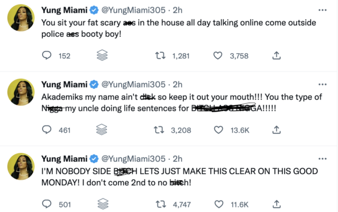Like the tweet with 3,758 likes
The width and height of the screenshot is (338, 212).
pyautogui.click(x=218, y=56)
